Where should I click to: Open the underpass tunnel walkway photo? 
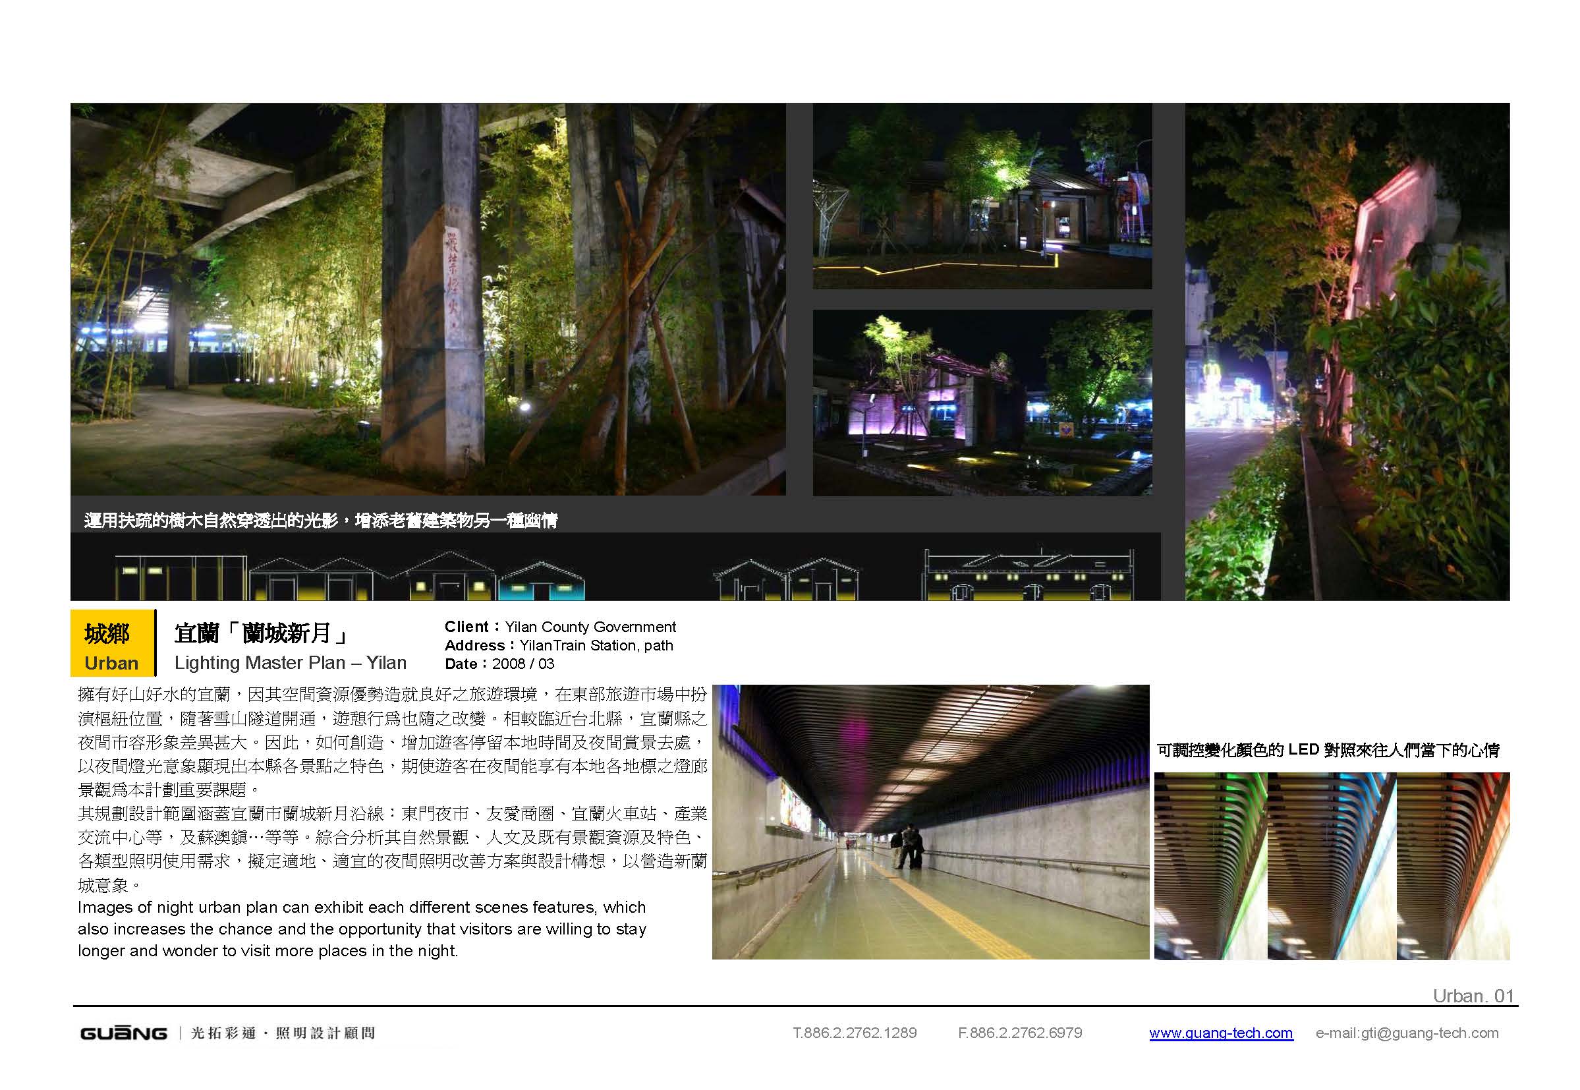pos(930,822)
